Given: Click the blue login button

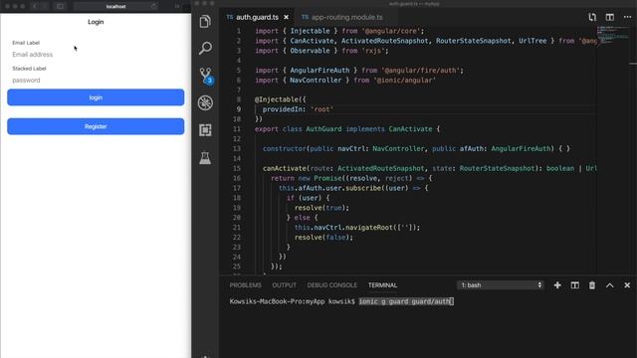Looking at the screenshot, I should [x=96, y=97].
